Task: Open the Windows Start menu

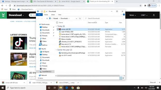Action: click(x=3, y=88)
